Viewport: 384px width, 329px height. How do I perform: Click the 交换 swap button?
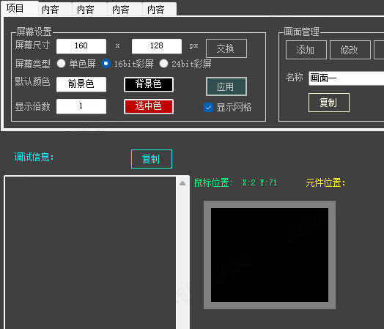pos(226,48)
